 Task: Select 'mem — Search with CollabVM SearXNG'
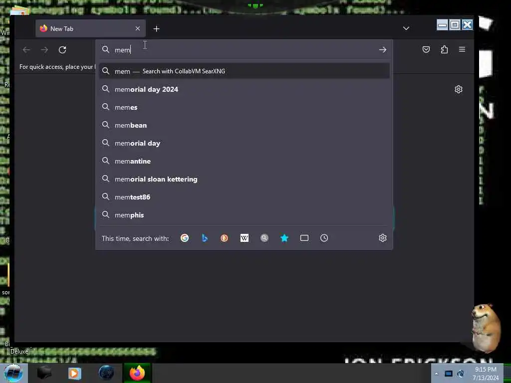coord(244,71)
